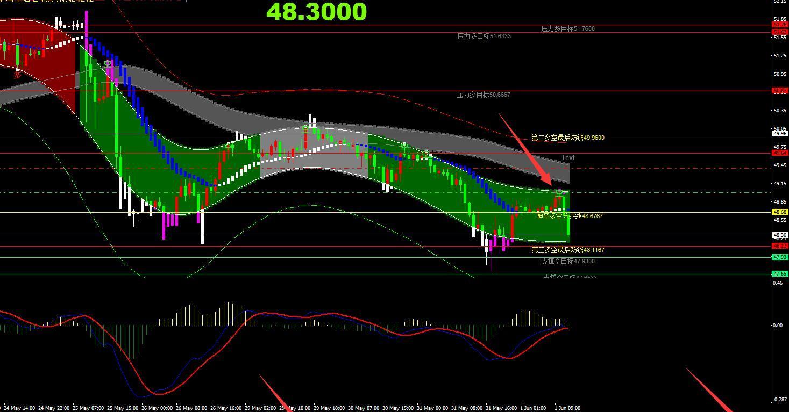The image size is (789, 412).
Task: Select the gray 'Text' label object
Action: pos(568,158)
